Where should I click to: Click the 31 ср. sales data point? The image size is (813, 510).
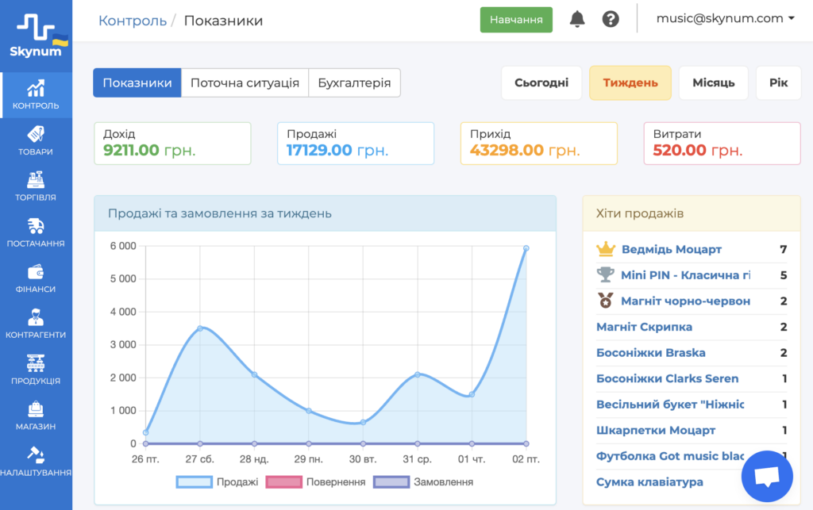[x=418, y=374]
